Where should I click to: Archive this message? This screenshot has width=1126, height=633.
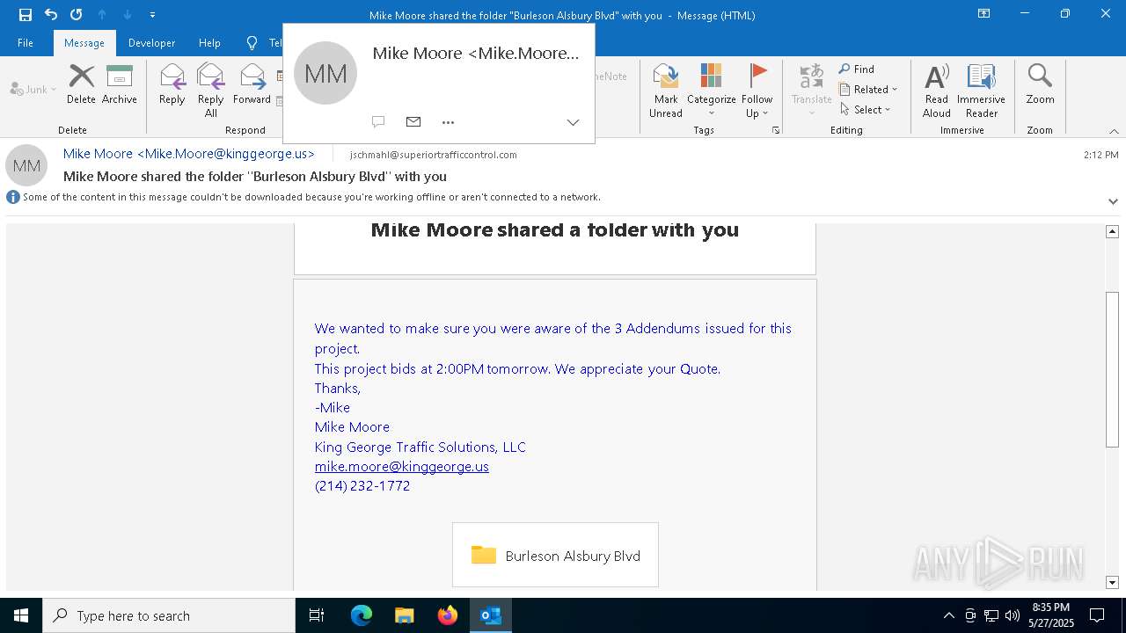pyautogui.click(x=120, y=85)
